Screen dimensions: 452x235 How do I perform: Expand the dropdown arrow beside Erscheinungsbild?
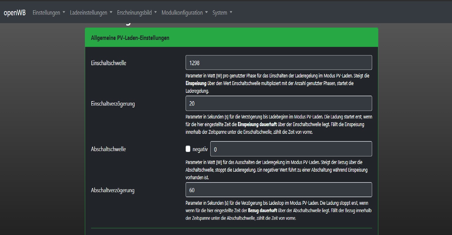[155, 12]
